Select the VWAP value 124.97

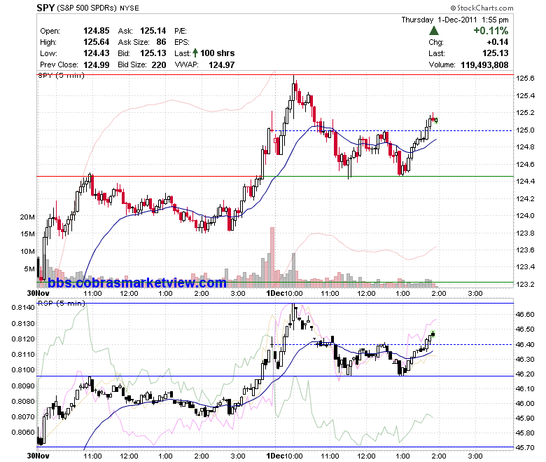click(x=221, y=65)
